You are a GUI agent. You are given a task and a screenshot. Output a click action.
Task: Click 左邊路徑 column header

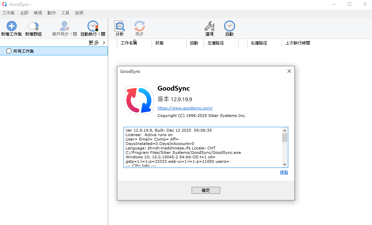(x=216, y=43)
